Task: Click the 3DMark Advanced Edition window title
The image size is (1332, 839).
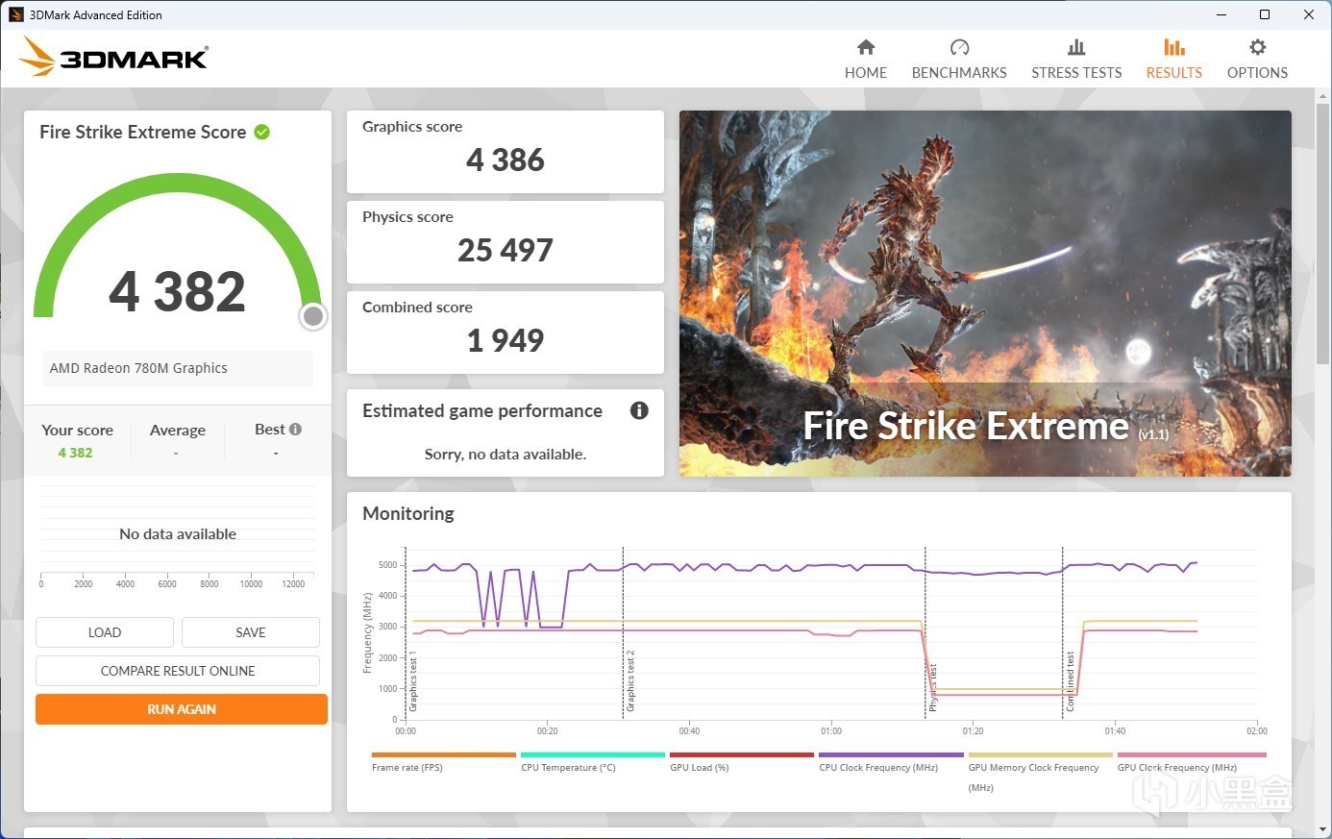Action: click(x=96, y=14)
